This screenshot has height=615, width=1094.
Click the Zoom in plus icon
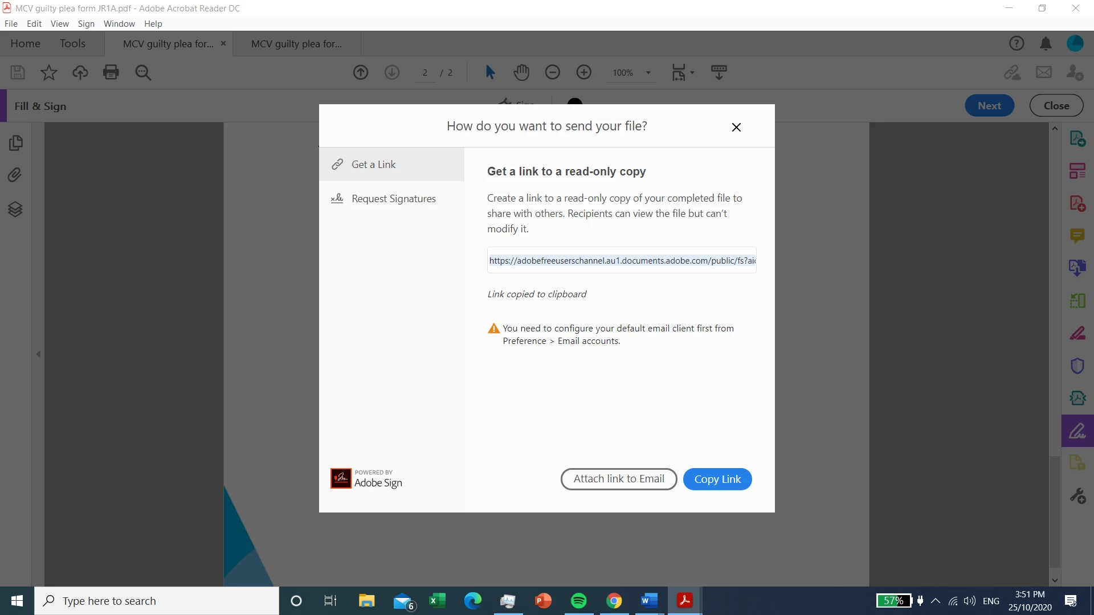pyautogui.click(x=583, y=72)
